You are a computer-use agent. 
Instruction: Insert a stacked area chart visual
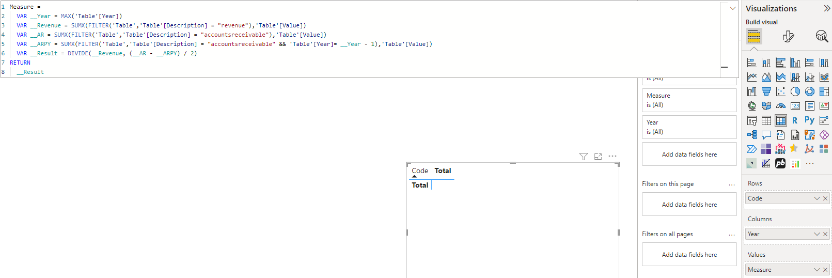[x=781, y=77]
